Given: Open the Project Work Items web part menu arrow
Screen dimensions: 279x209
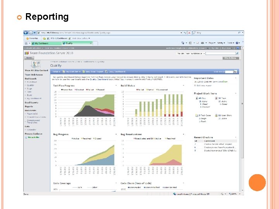Looking at the screenshot, I should (x=236, y=93).
